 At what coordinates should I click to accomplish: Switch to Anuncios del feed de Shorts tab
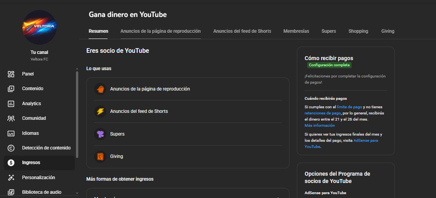242,31
